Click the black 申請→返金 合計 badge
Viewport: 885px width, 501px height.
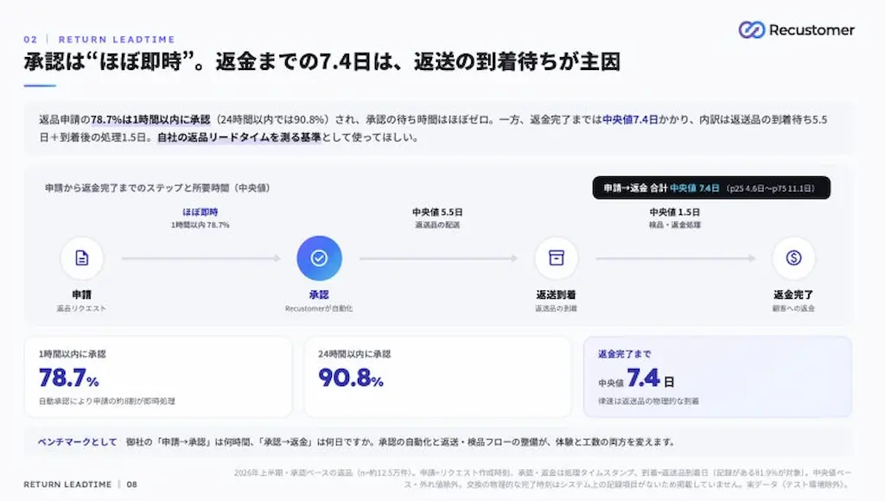pos(711,188)
